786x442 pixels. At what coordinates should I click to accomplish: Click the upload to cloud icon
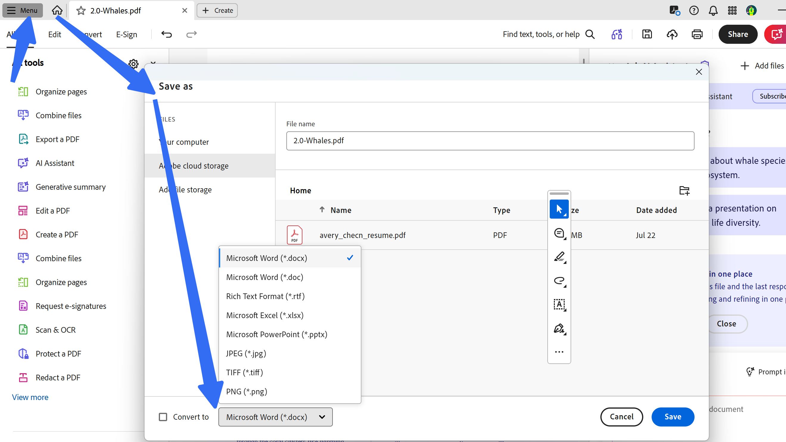point(672,34)
